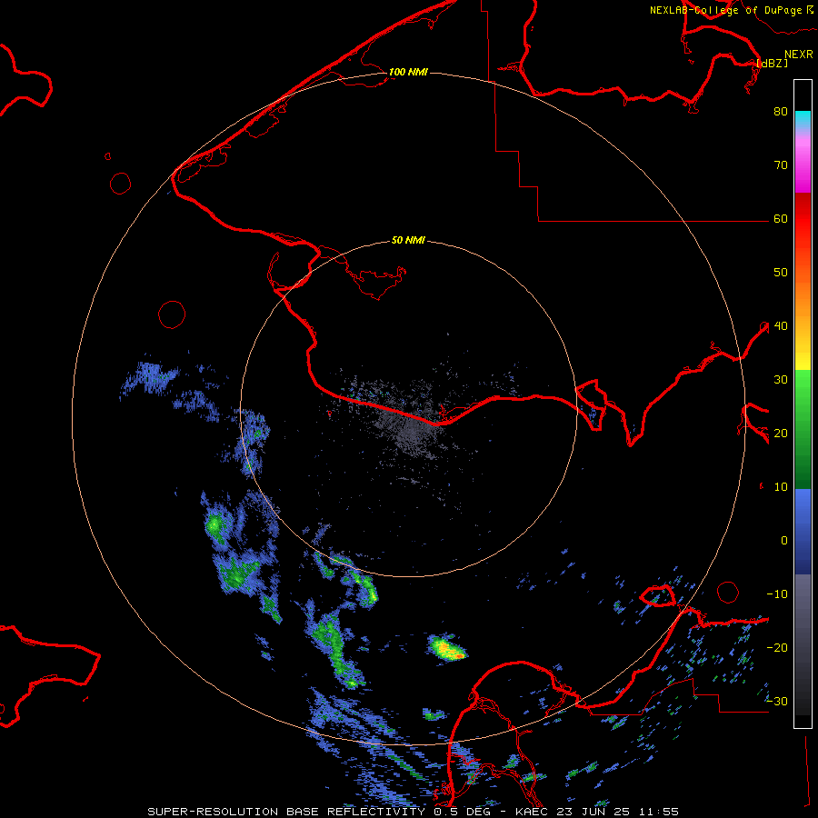Click the -30 value on the dBZ scale
Viewport: 818px width, 818px height.
[x=777, y=701]
